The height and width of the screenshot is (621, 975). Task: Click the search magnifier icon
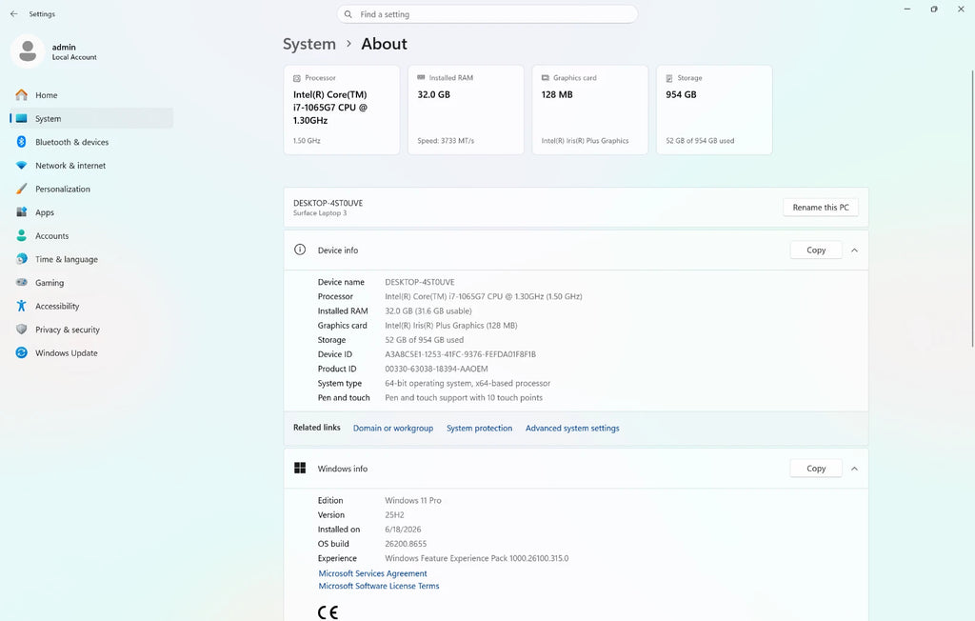pos(348,14)
